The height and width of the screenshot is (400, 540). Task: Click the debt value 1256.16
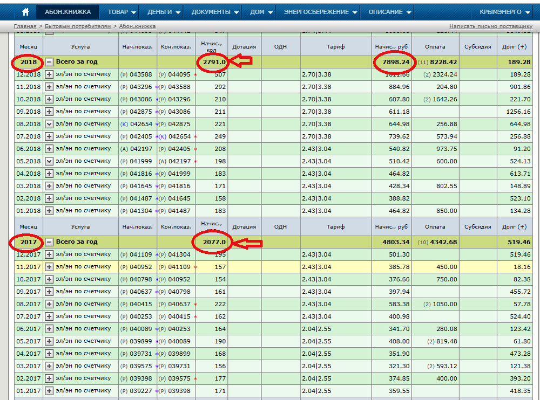518,112
